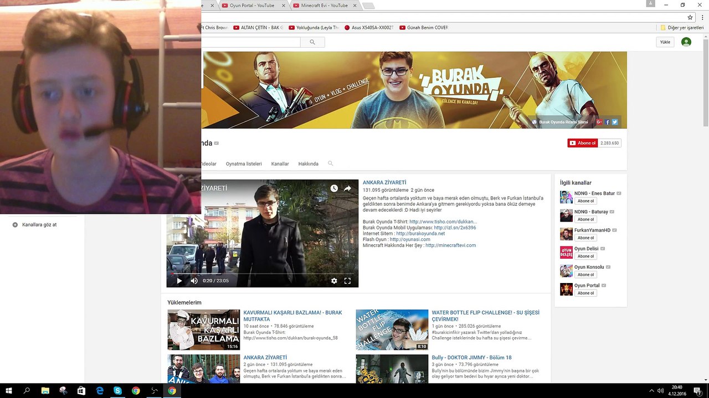Click the Yükle upload button
This screenshot has width=709, height=398.
pyautogui.click(x=665, y=42)
